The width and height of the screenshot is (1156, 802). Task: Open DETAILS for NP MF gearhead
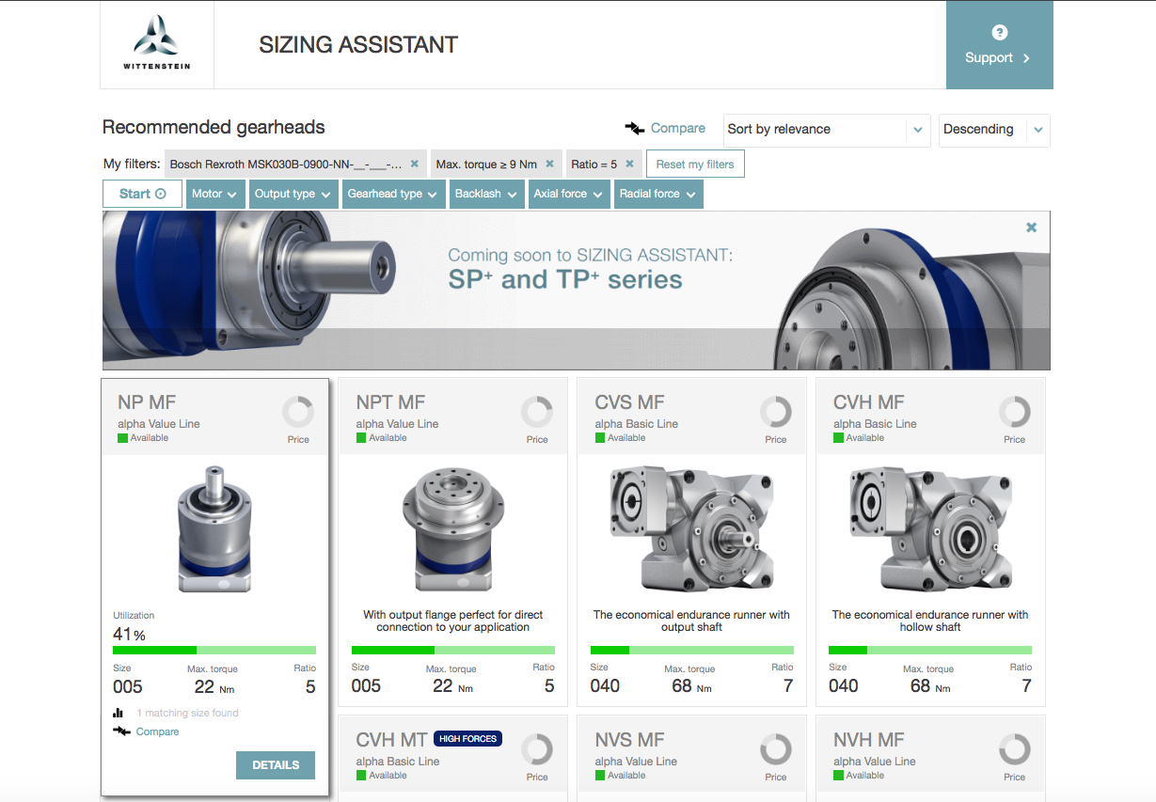click(x=276, y=765)
